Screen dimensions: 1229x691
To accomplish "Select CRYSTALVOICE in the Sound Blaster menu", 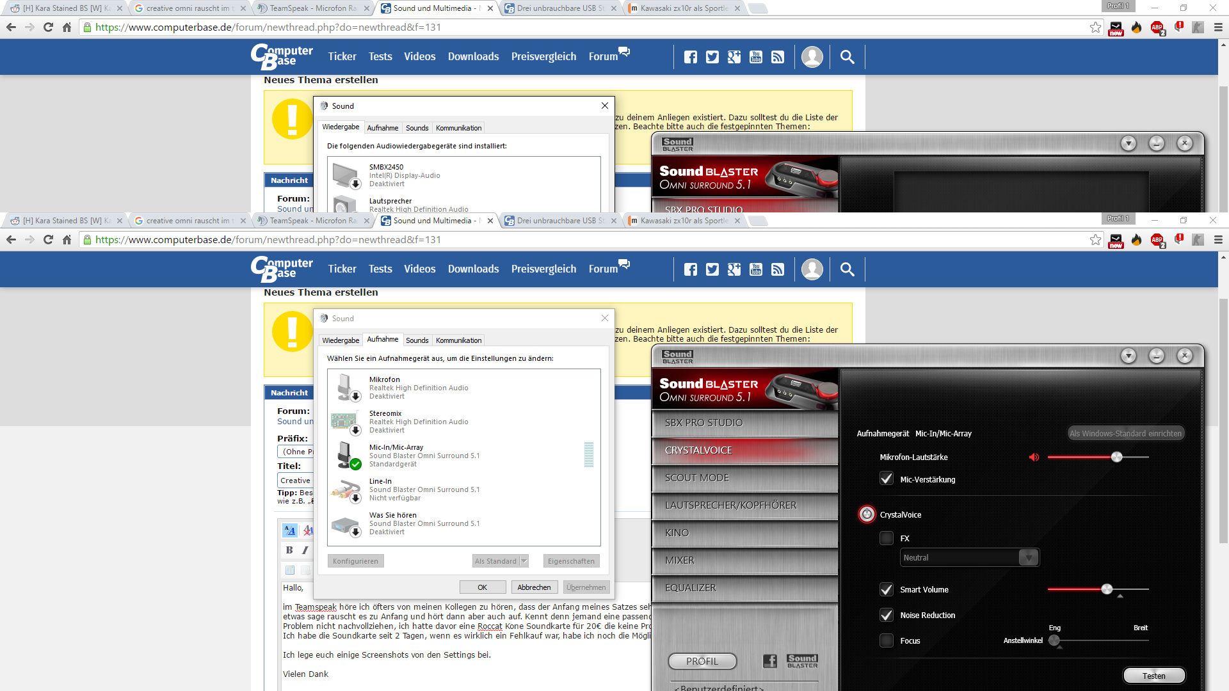I will [745, 450].
